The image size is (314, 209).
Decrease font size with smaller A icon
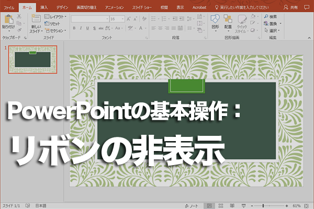tap(135, 19)
